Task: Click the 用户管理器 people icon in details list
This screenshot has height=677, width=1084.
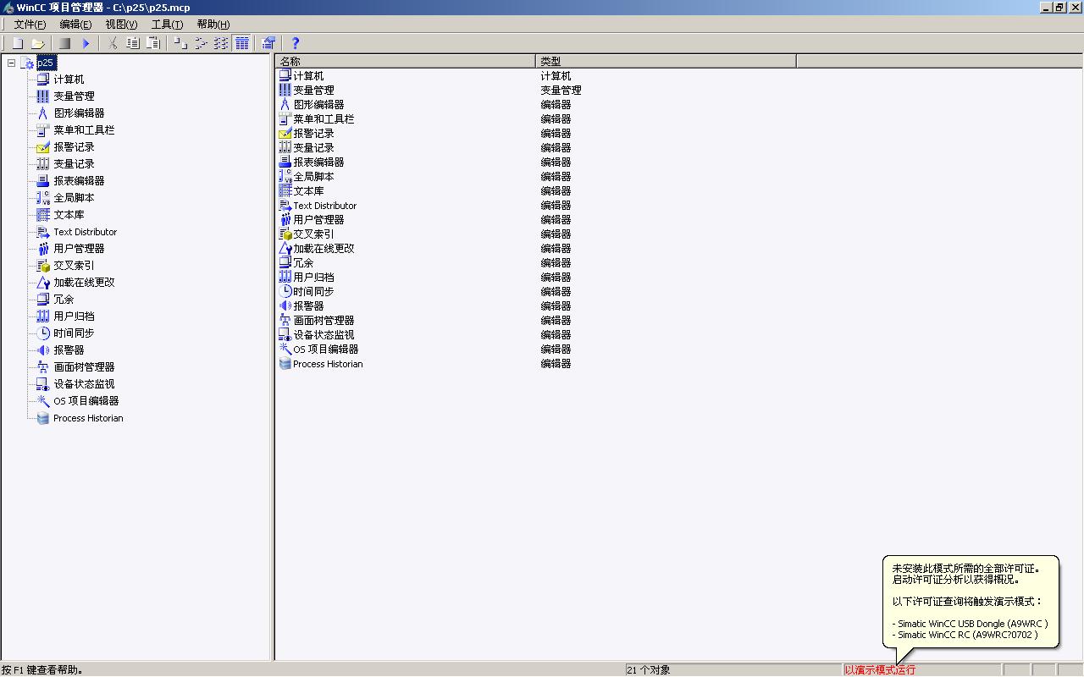Action: (285, 220)
